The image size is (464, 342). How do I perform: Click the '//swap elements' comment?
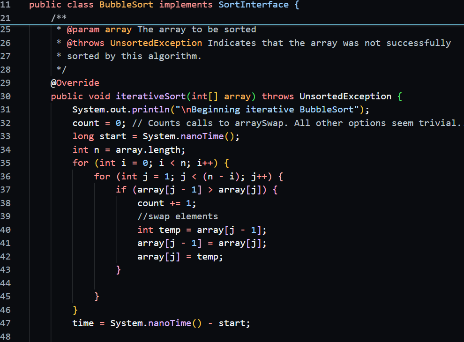[178, 216]
